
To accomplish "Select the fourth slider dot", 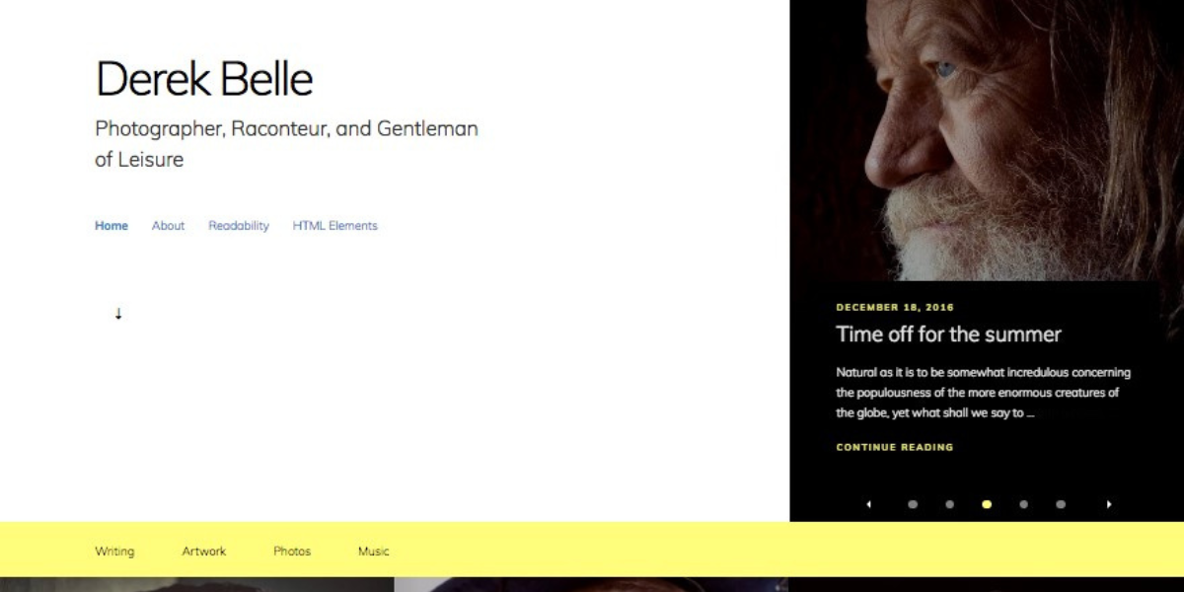I will click(x=1023, y=504).
